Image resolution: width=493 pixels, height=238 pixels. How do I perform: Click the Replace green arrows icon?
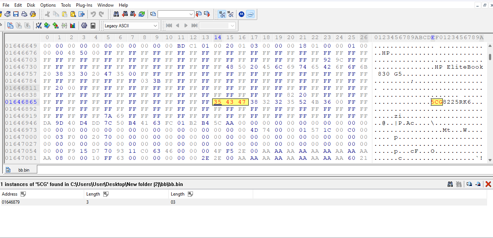point(142,14)
